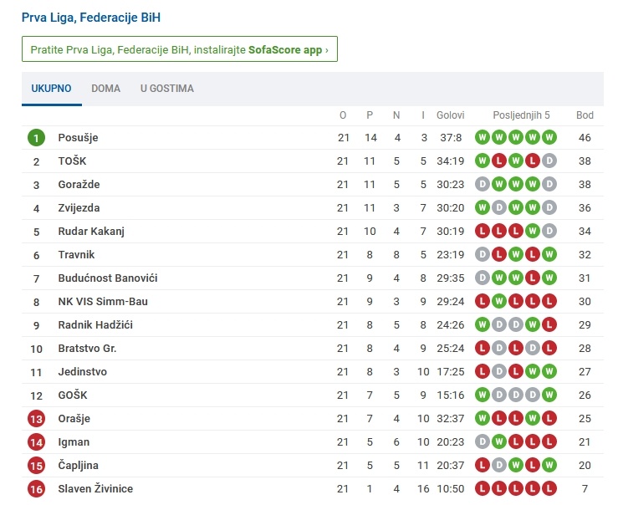The image size is (623, 505).
Task: Click the red rank 14 badge for Igman
Action: (36, 442)
